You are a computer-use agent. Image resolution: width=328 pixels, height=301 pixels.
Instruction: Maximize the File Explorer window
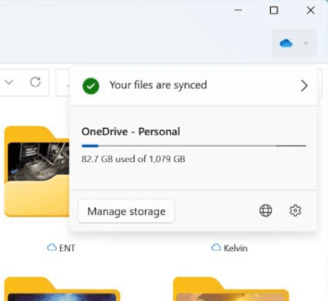(274, 10)
